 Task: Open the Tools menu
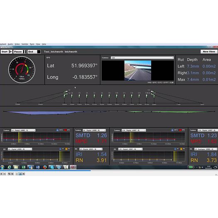32,44
